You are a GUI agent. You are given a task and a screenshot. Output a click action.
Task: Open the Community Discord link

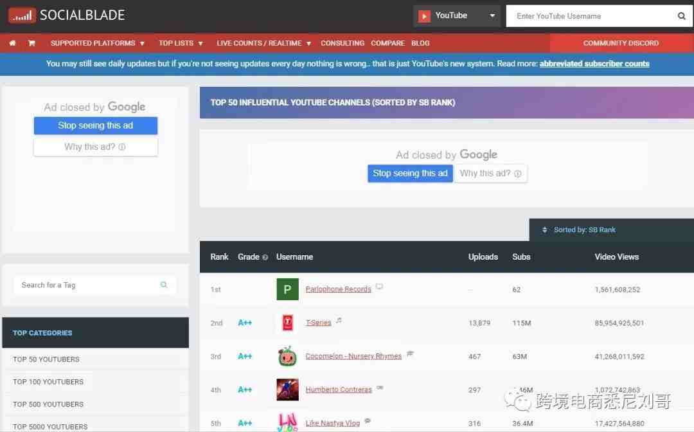[621, 43]
